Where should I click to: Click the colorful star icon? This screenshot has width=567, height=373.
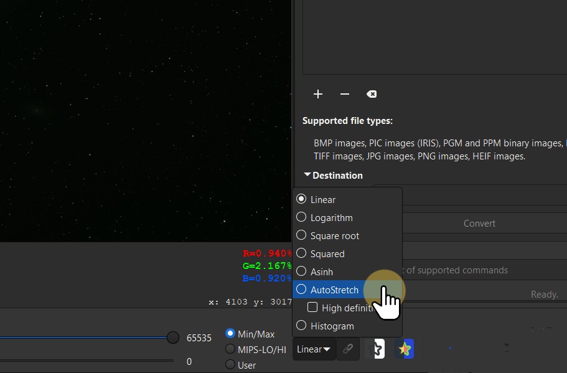click(405, 349)
